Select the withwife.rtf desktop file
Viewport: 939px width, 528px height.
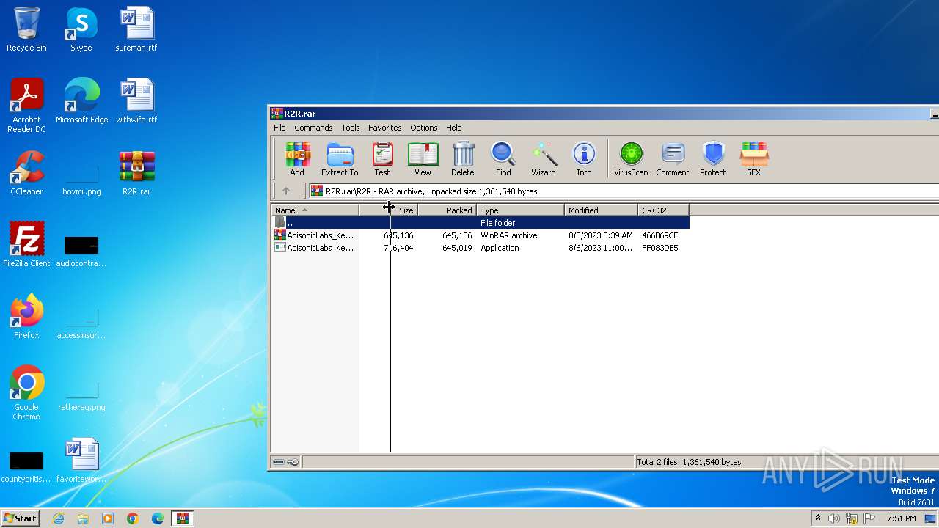pos(136,101)
